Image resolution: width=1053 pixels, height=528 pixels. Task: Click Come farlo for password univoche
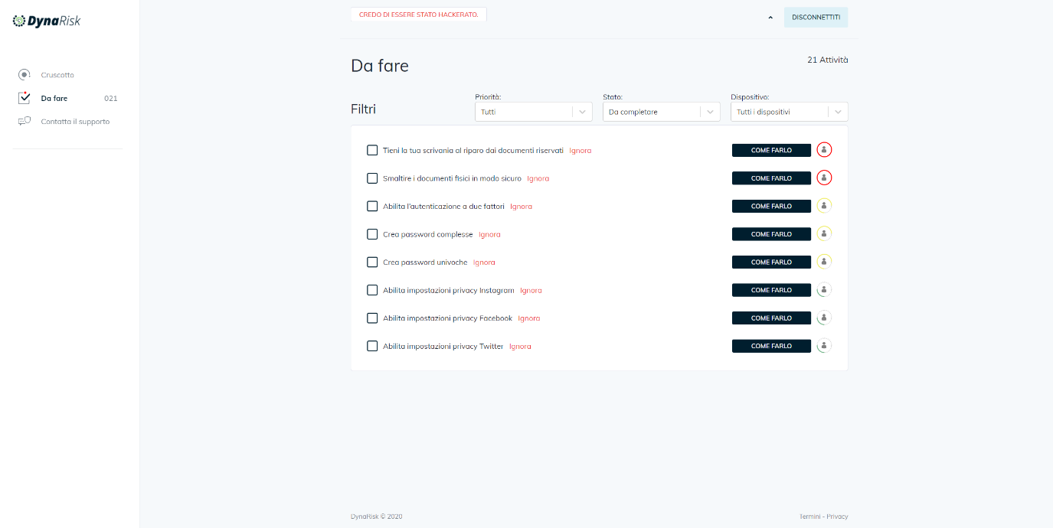[x=771, y=262]
